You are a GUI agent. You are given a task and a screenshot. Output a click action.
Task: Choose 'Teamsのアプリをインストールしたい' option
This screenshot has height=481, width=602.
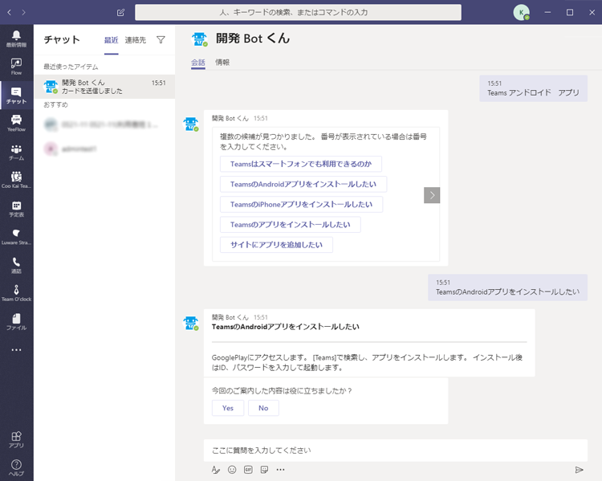[291, 224]
